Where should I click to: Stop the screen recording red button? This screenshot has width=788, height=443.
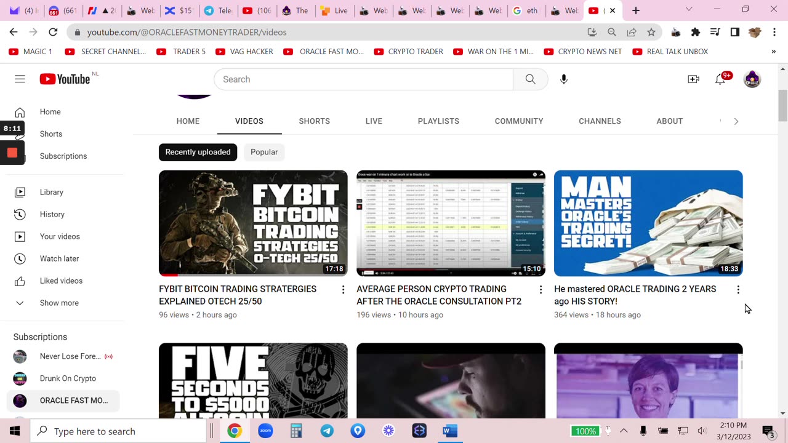(x=12, y=153)
